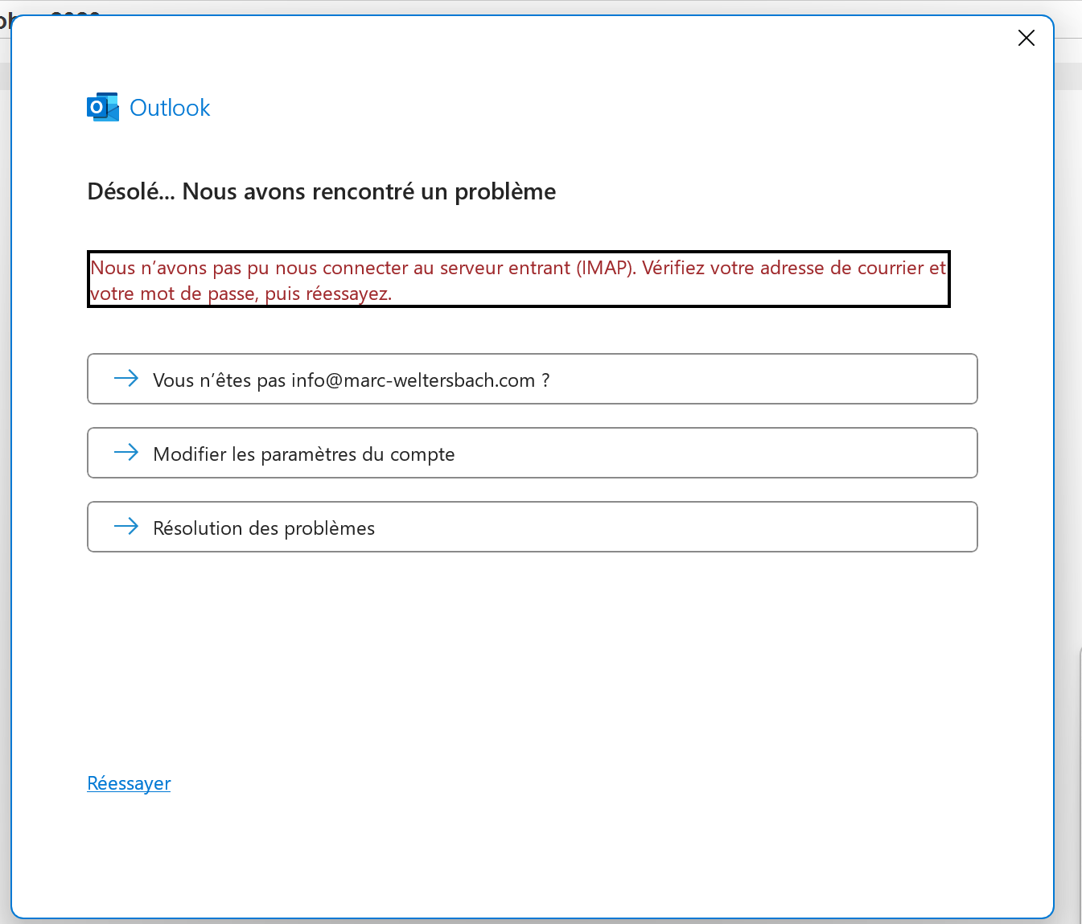Click the arrow icon beside Résolution des problèmes

126,527
